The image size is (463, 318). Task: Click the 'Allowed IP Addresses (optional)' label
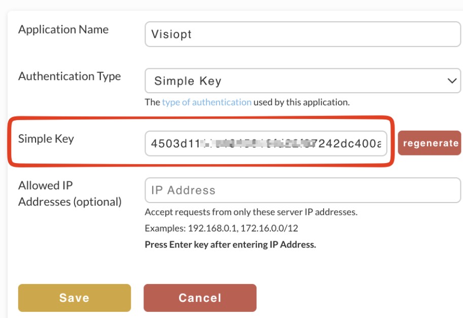click(70, 193)
